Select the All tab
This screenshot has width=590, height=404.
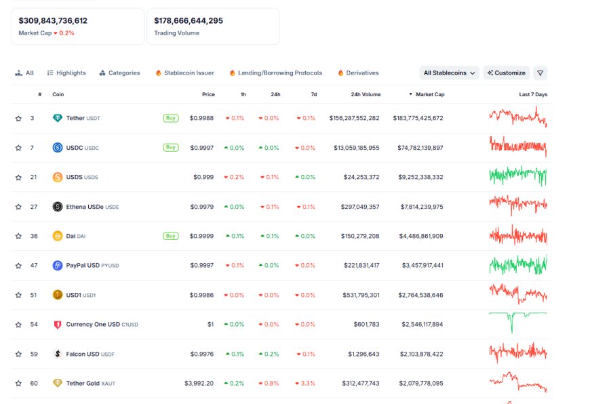click(24, 73)
